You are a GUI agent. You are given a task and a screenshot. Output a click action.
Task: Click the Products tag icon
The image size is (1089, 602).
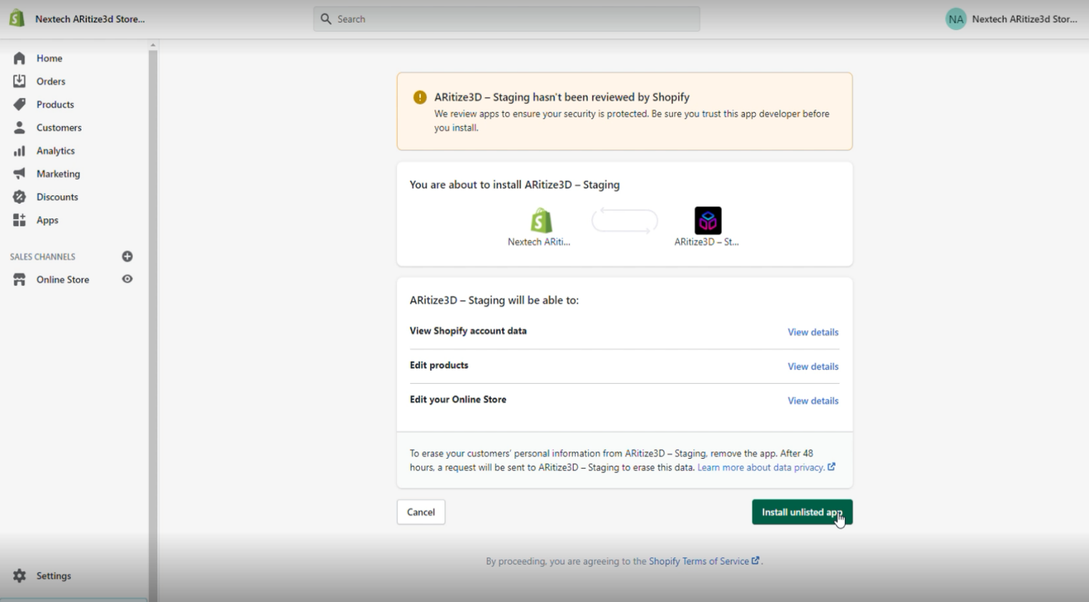pos(19,105)
